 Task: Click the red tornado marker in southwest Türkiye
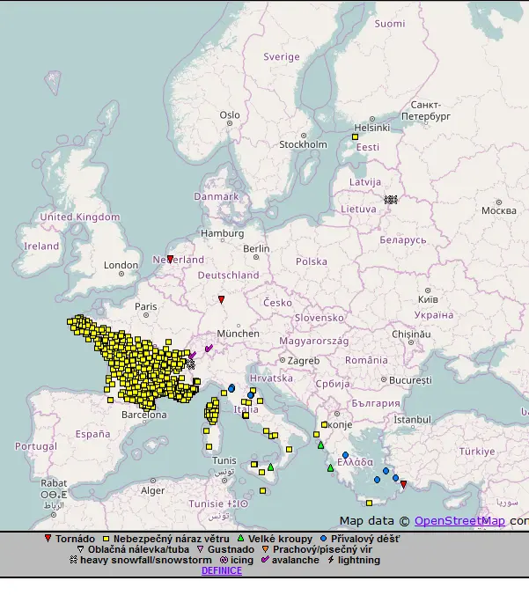coord(403,484)
